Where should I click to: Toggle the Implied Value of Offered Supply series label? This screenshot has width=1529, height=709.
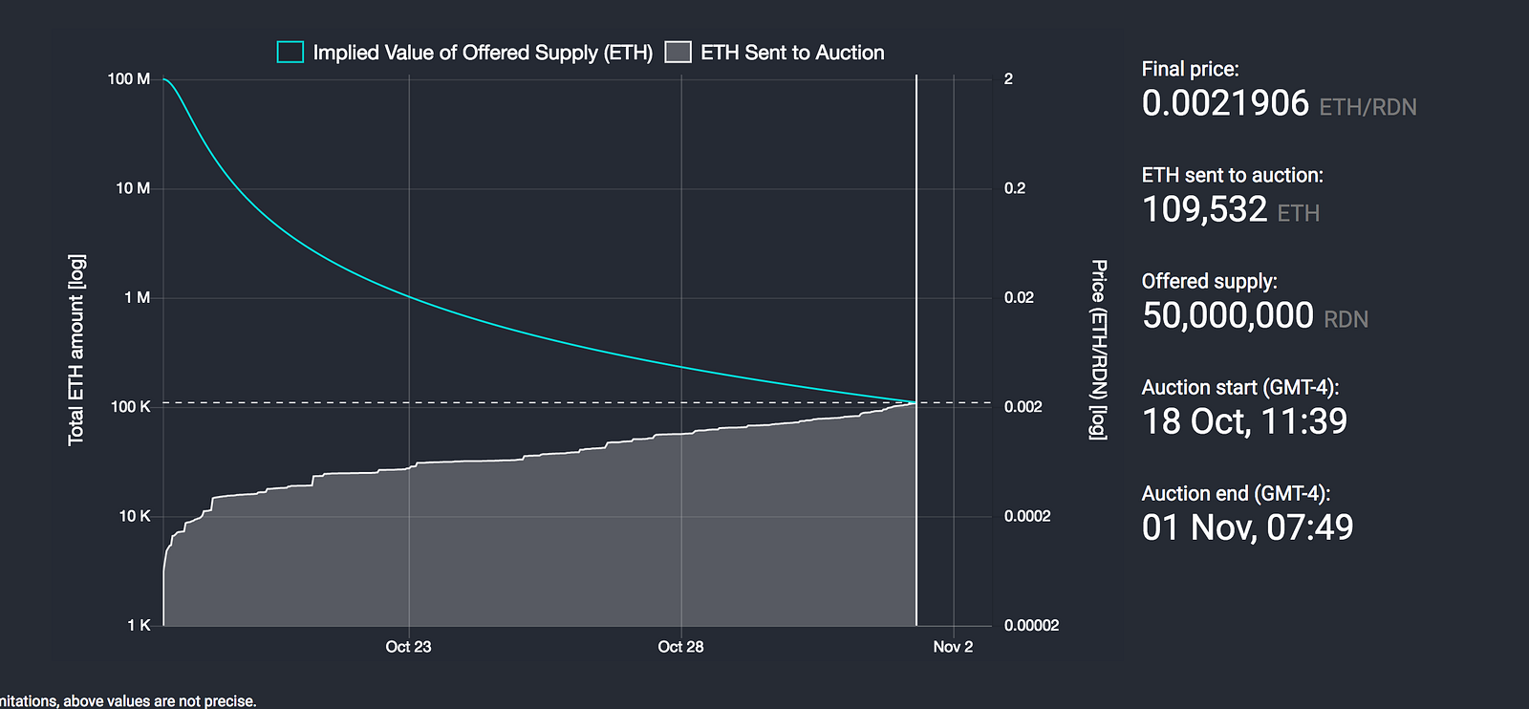click(x=483, y=53)
